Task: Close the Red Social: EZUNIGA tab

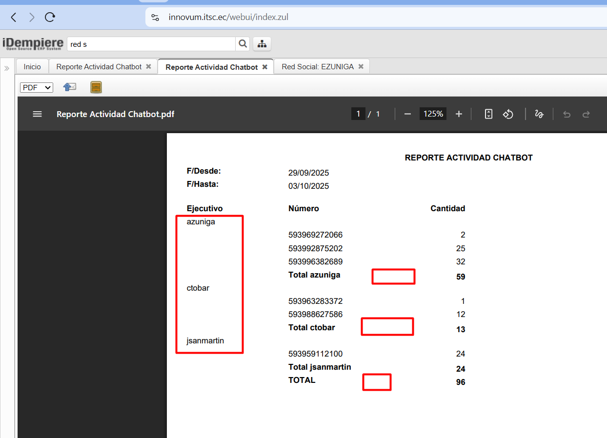Action: (361, 67)
